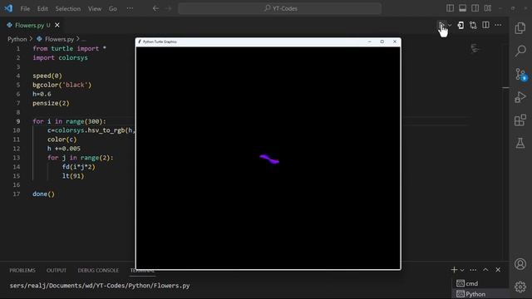This screenshot has height=299, width=532.
Task: Open the View menu
Action: [x=95, y=9]
